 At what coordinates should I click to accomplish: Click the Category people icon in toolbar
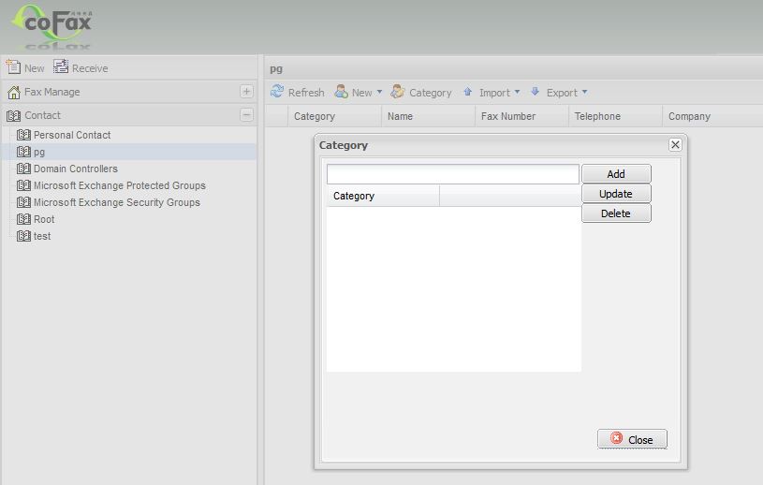[398, 92]
